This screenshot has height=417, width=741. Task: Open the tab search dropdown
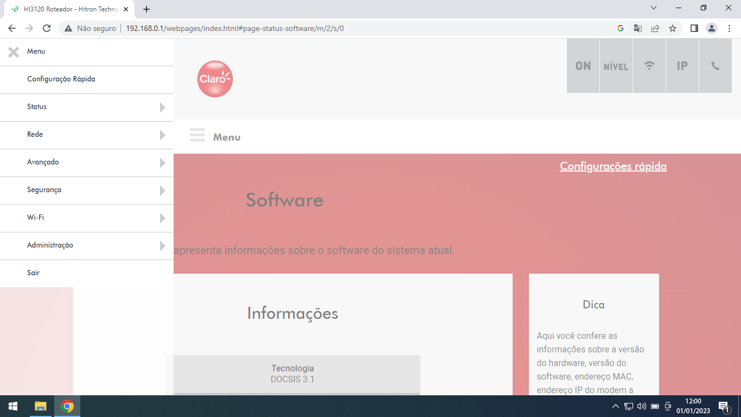click(654, 8)
